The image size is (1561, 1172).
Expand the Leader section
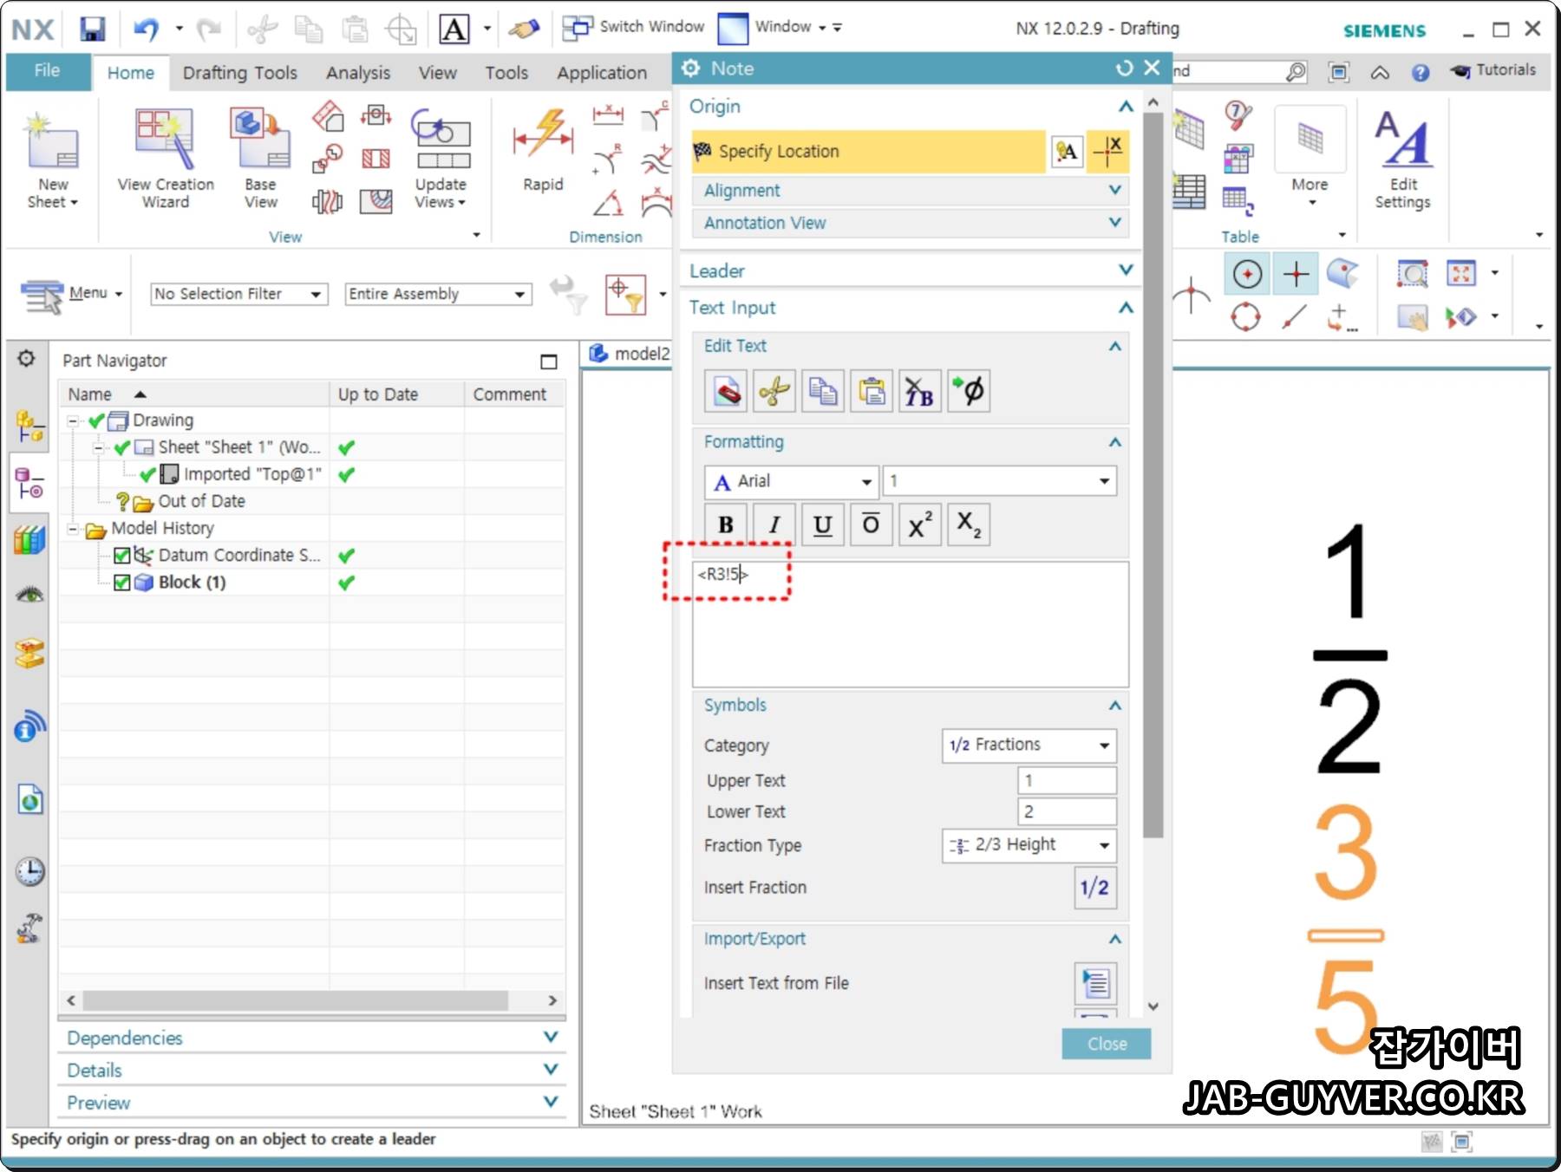tap(911, 271)
